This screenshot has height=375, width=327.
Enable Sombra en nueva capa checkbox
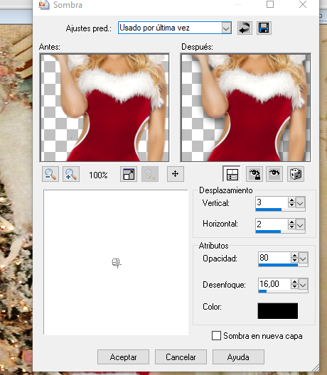[x=216, y=335]
